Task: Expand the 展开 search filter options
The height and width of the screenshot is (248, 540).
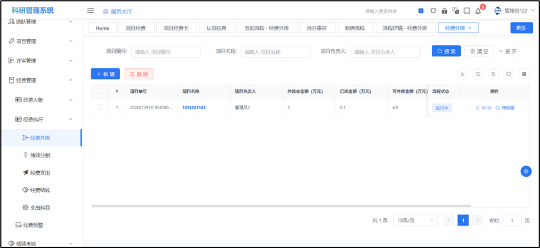Action: 508,51
